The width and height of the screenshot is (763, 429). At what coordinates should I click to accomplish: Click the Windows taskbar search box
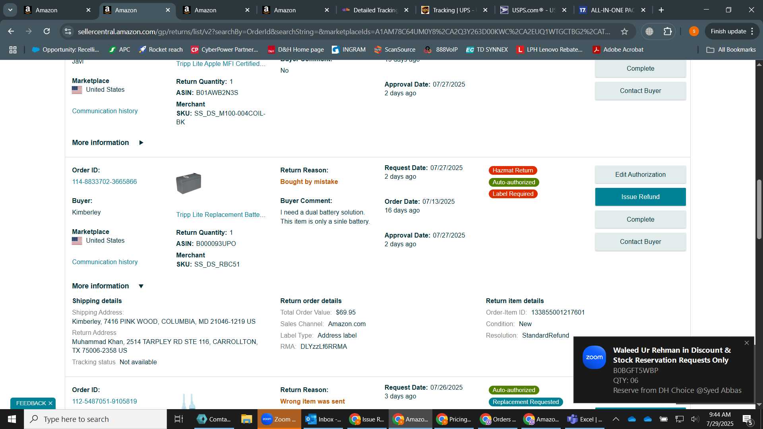tap(95, 419)
